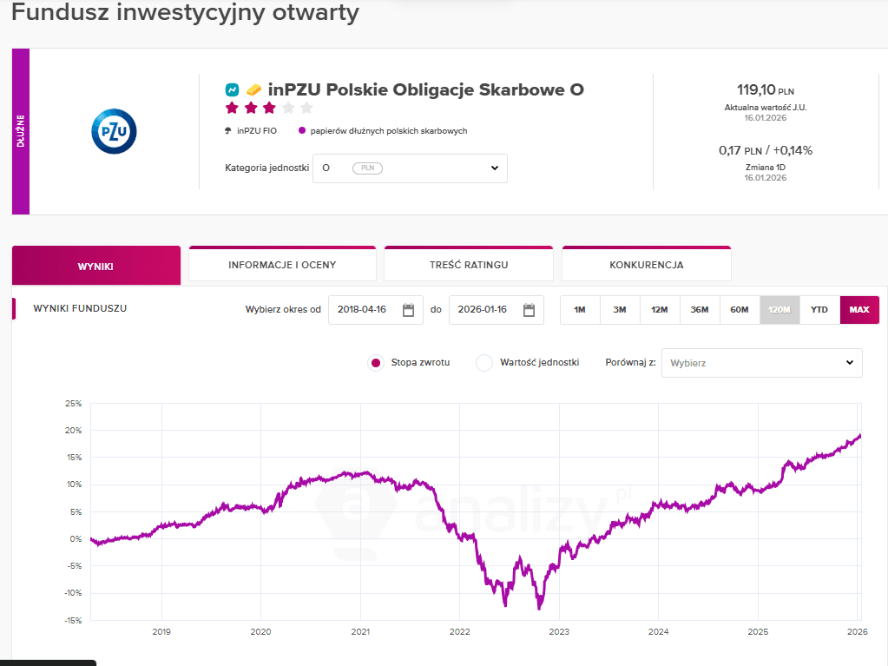The height and width of the screenshot is (666, 888).
Task: Click the first rating star
Action: click(x=232, y=108)
